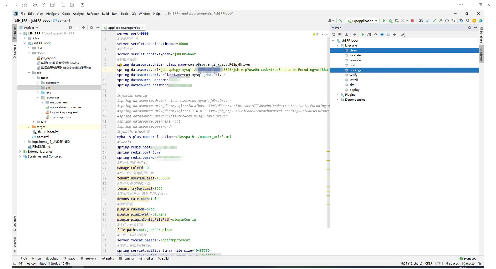This screenshot has height=269, width=496.
Task: Commit changes via Git checkmark icon
Action: (434, 21)
